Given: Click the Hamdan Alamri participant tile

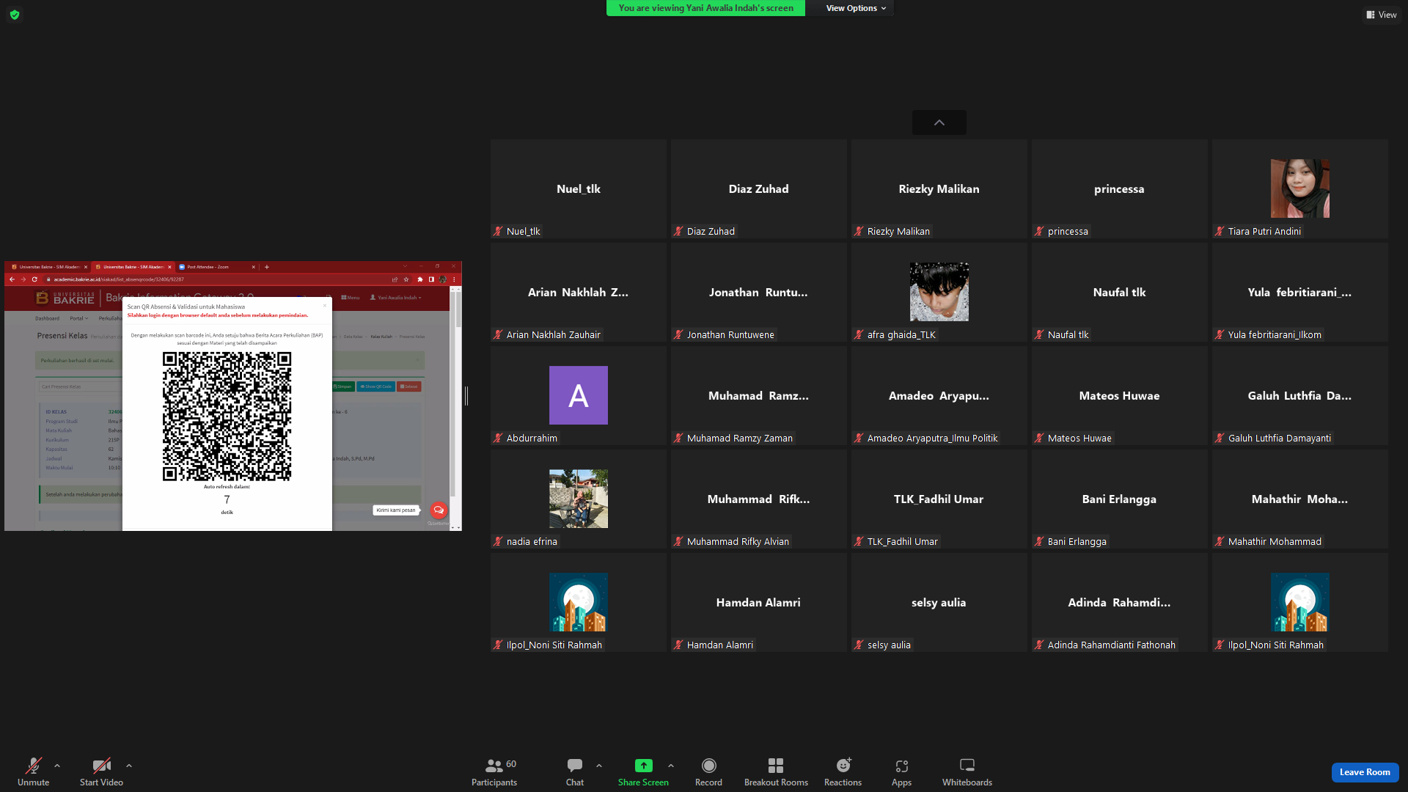Looking at the screenshot, I should click(x=758, y=602).
